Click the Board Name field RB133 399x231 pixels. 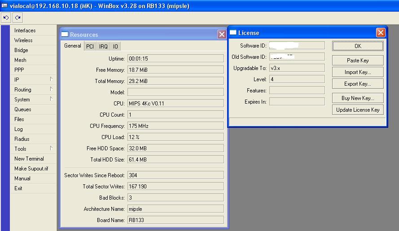coord(175,220)
